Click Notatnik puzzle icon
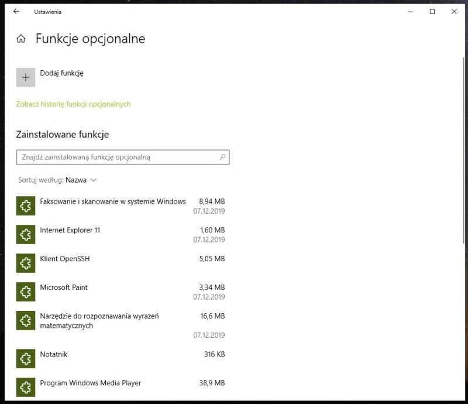Viewport: 468px width, 404px height. click(25, 359)
